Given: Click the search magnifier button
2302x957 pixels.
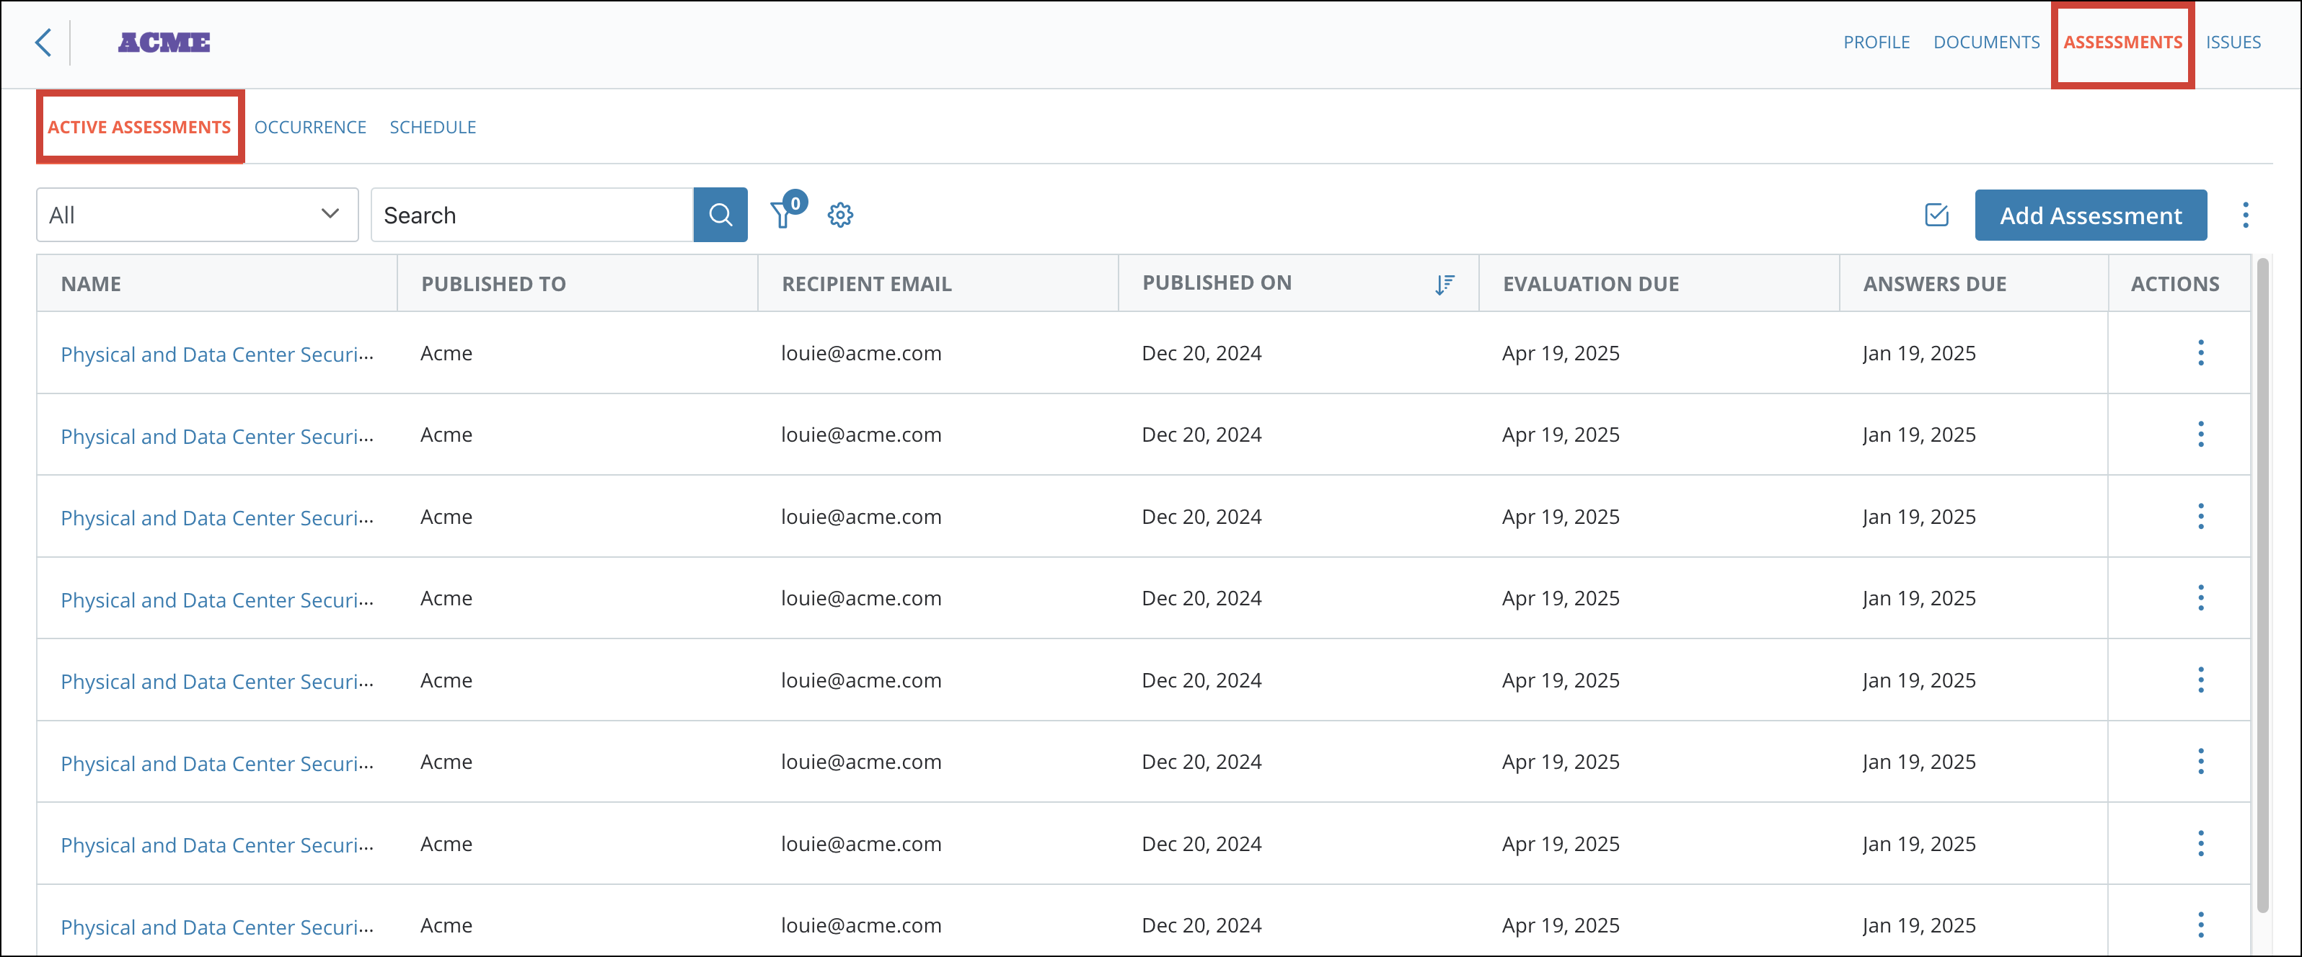Looking at the screenshot, I should [x=720, y=215].
